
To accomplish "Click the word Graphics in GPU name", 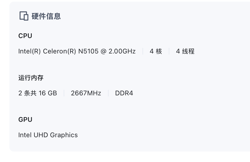I will 64,135.
